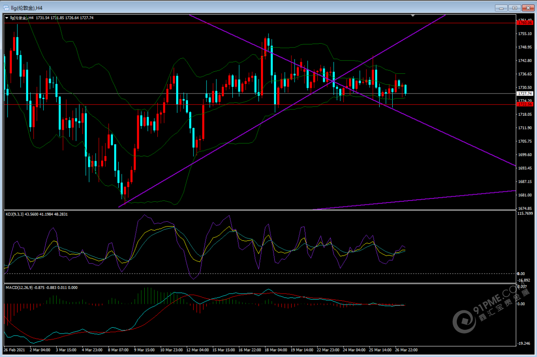Click the chart window icon in title bar

point(6,8)
